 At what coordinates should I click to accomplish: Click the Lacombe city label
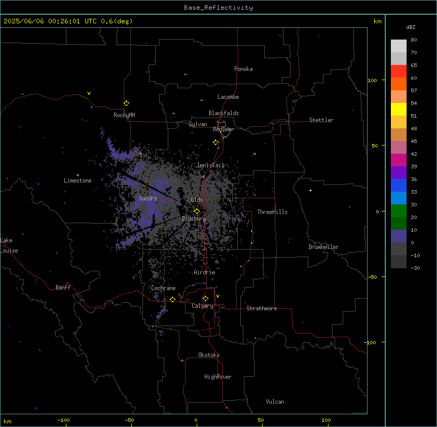tap(228, 97)
